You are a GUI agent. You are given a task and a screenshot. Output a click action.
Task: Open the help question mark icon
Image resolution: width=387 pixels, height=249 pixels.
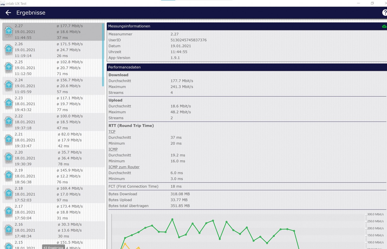click(384, 13)
